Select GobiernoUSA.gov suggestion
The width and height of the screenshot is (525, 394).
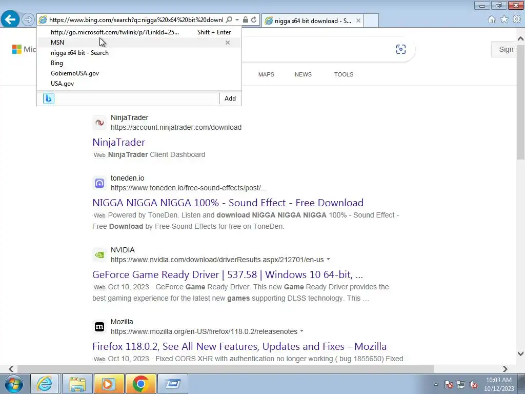[x=139, y=73]
